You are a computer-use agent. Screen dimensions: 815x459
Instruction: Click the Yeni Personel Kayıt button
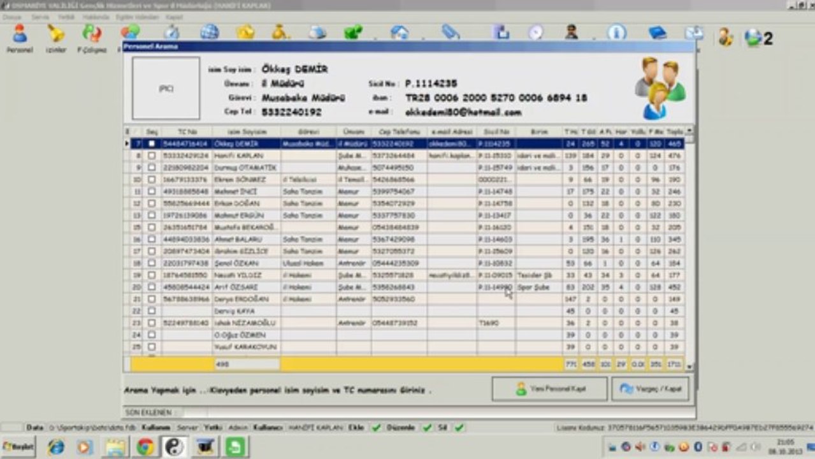[x=549, y=388]
